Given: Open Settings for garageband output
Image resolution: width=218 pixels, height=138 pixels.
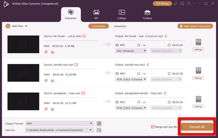Looking at the screenshot, I should 198,106.
